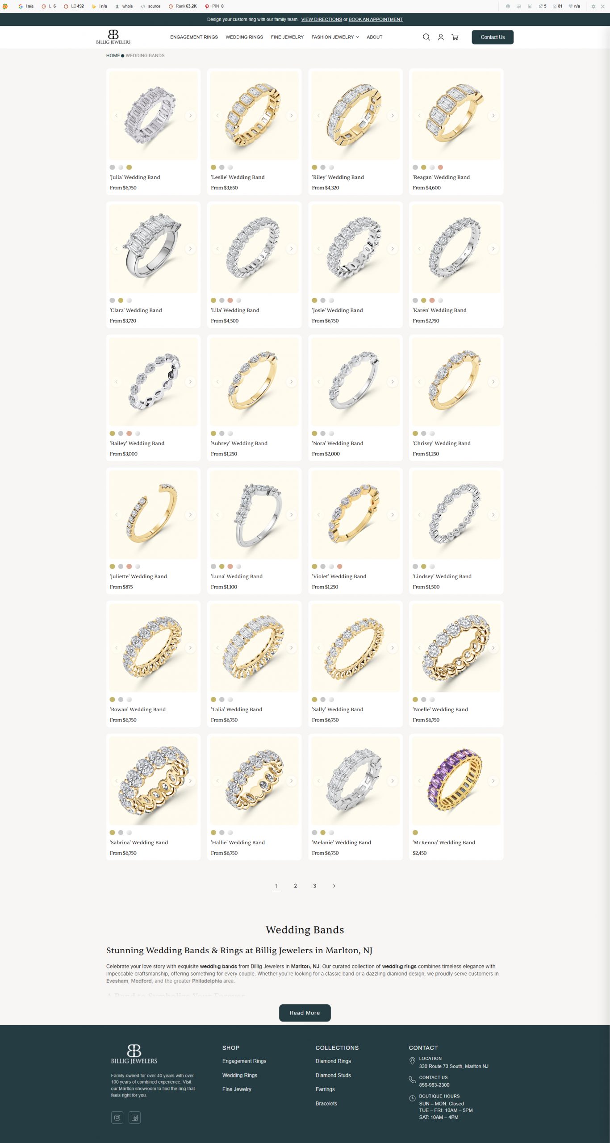
Task: Click the settings gear icon in top toolbar
Action: pos(593,6)
